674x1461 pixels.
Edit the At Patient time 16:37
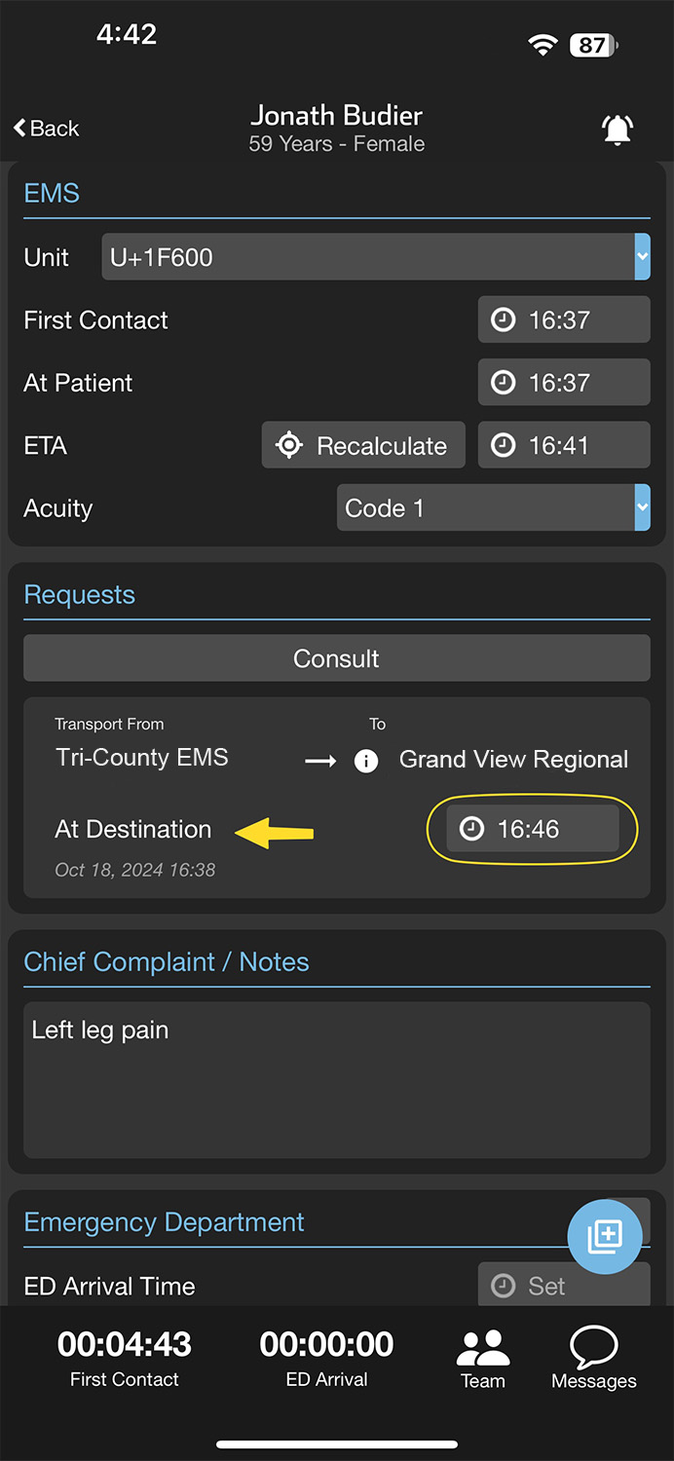563,383
